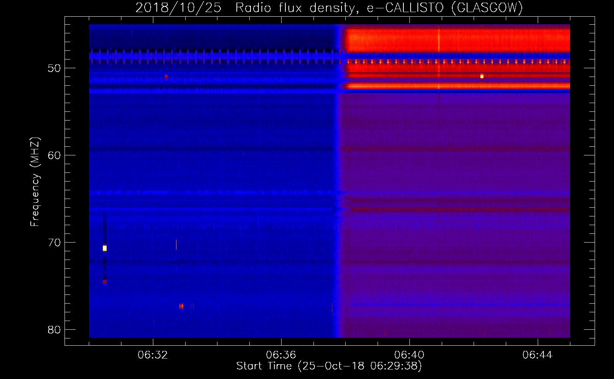Click the 70 frequency axis label
Screen dimensions: 614x379
click(54, 243)
